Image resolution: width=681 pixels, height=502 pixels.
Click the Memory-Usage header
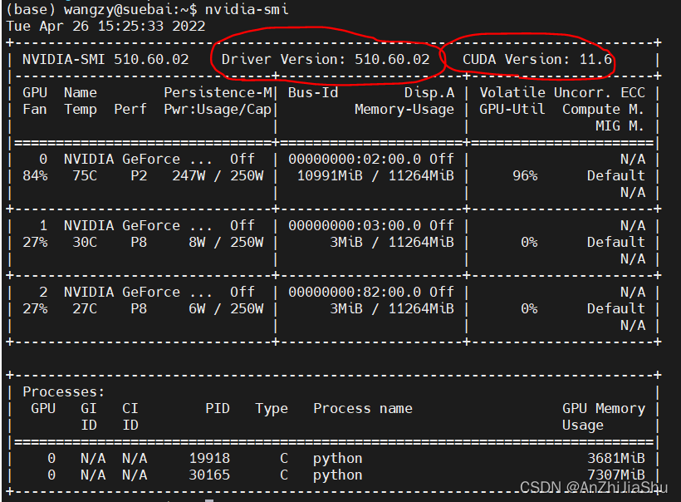[x=404, y=109]
